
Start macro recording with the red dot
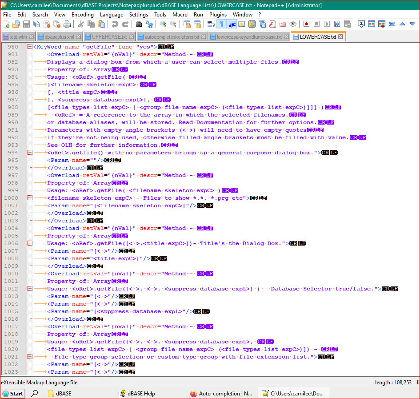tap(306, 24)
